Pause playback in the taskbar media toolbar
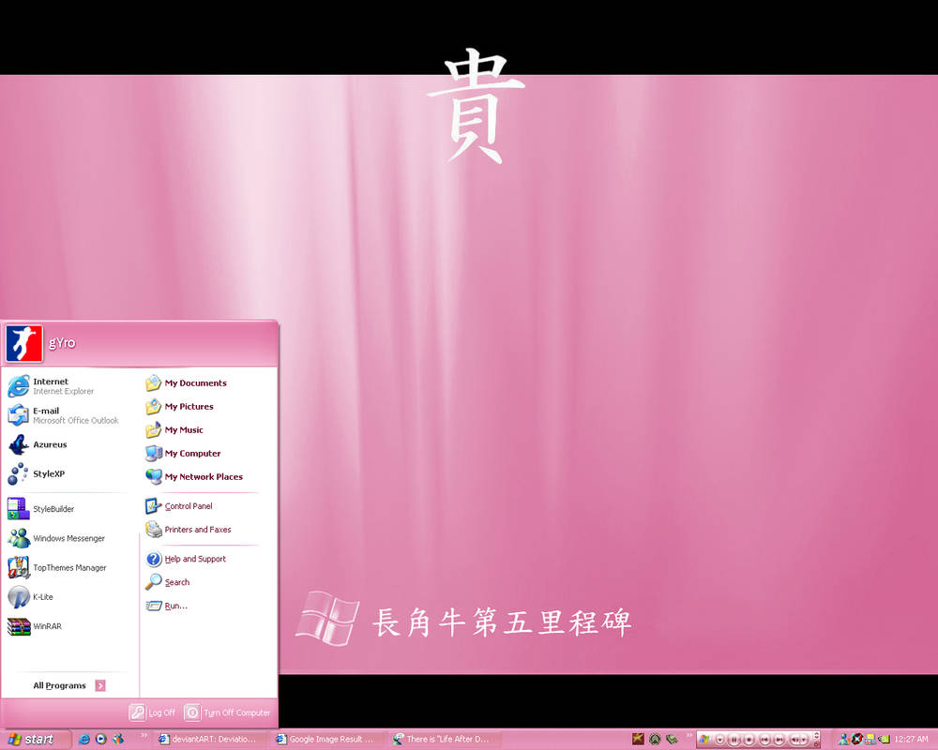This screenshot has width=938, height=750. 735,739
